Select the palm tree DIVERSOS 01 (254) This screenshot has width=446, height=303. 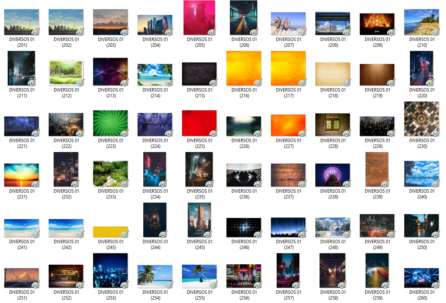pyautogui.click(x=155, y=276)
